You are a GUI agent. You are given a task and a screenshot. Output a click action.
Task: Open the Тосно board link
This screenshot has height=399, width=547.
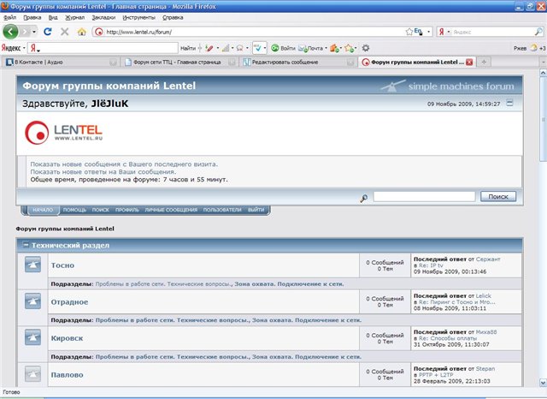pos(62,265)
